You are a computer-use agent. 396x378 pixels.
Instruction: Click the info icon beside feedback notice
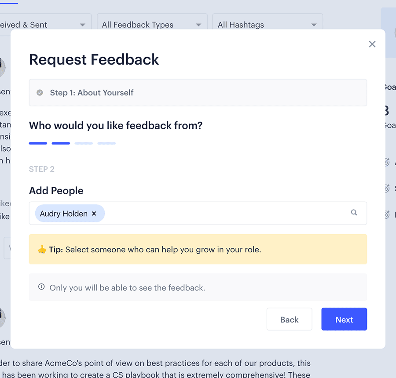(x=41, y=287)
